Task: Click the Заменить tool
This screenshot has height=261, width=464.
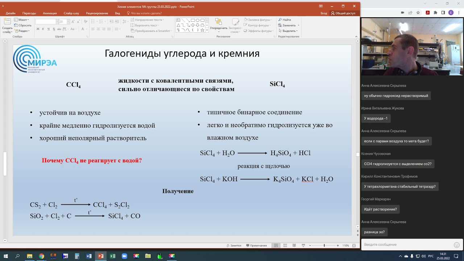Action: [x=286, y=25]
